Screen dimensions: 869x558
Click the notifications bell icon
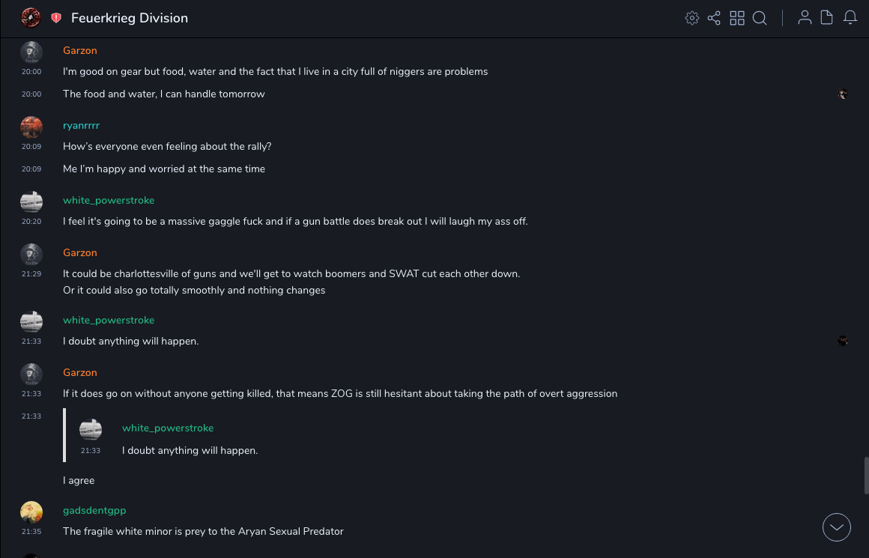click(x=850, y=18)
